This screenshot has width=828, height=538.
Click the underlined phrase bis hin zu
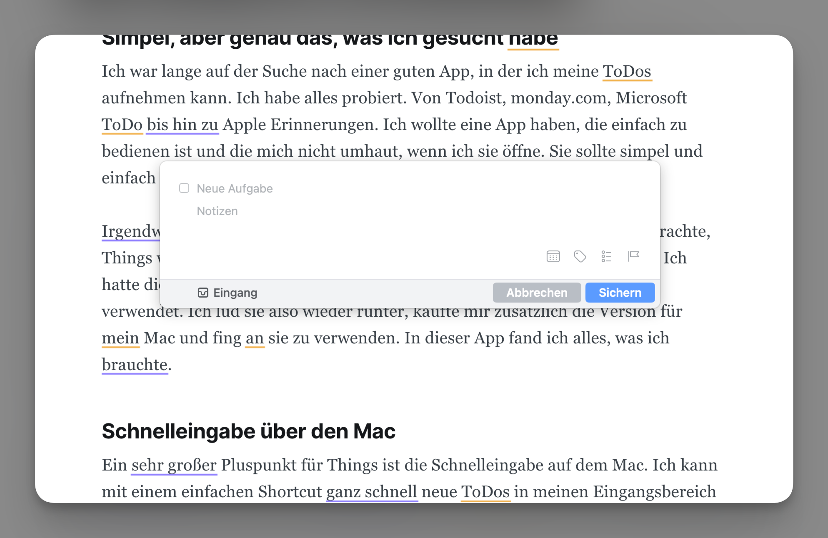tap(183, 125)
